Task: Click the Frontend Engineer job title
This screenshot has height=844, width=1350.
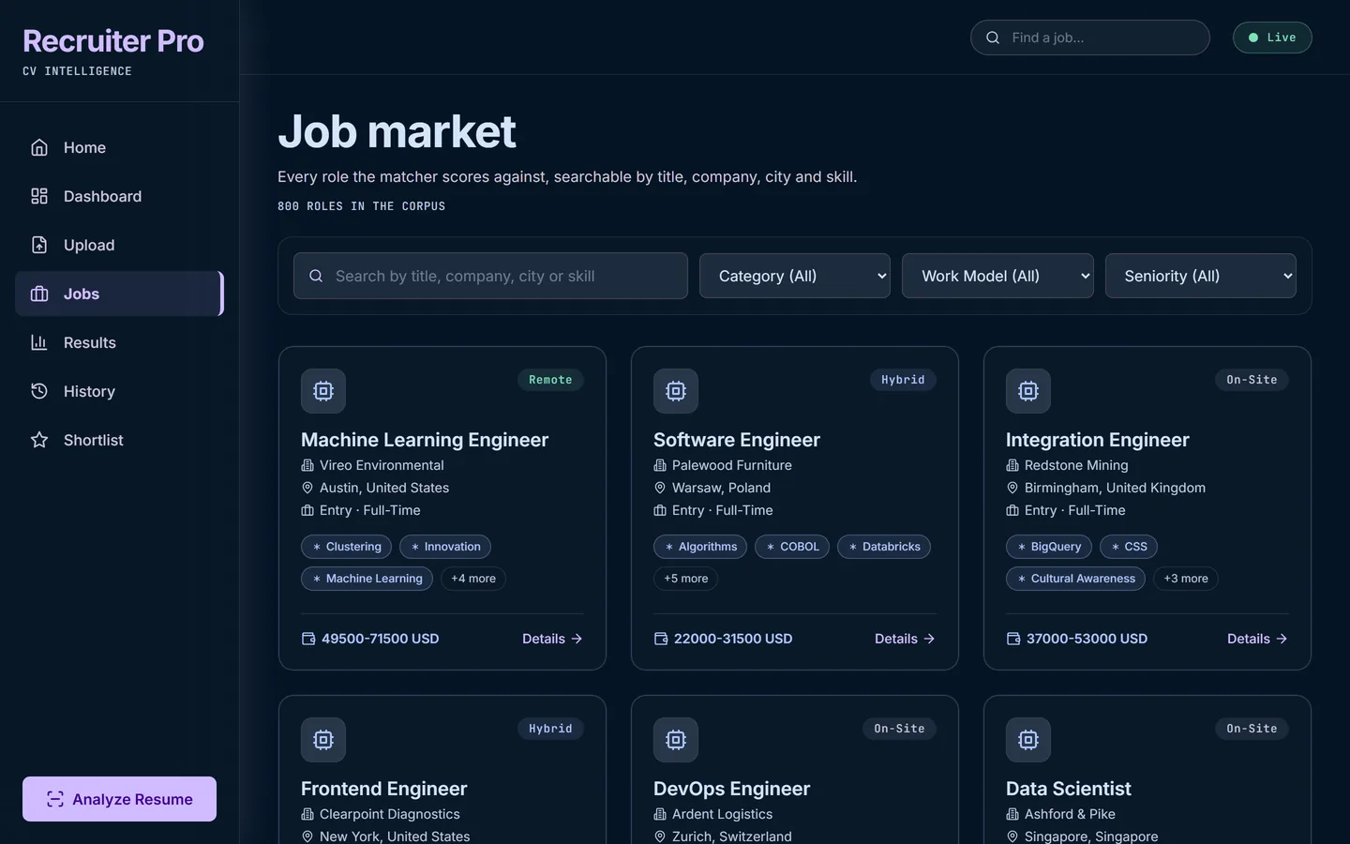Action: click(384, 789)
